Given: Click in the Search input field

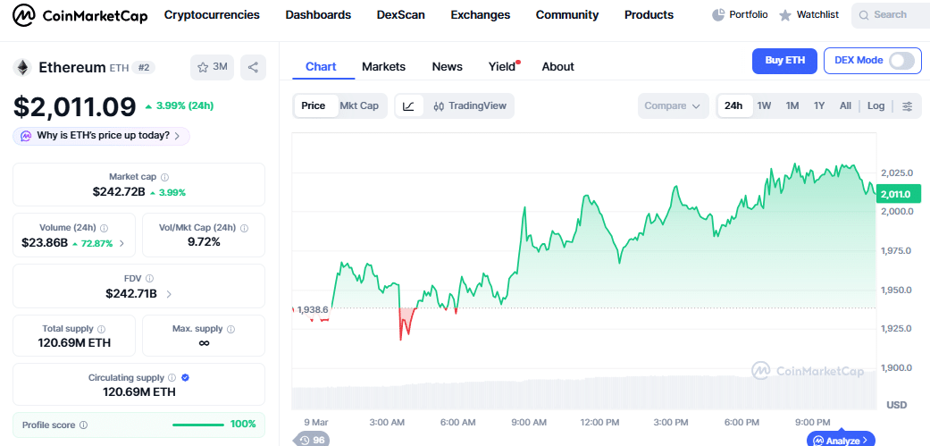Looking at the screenshot, I should 891,15.
